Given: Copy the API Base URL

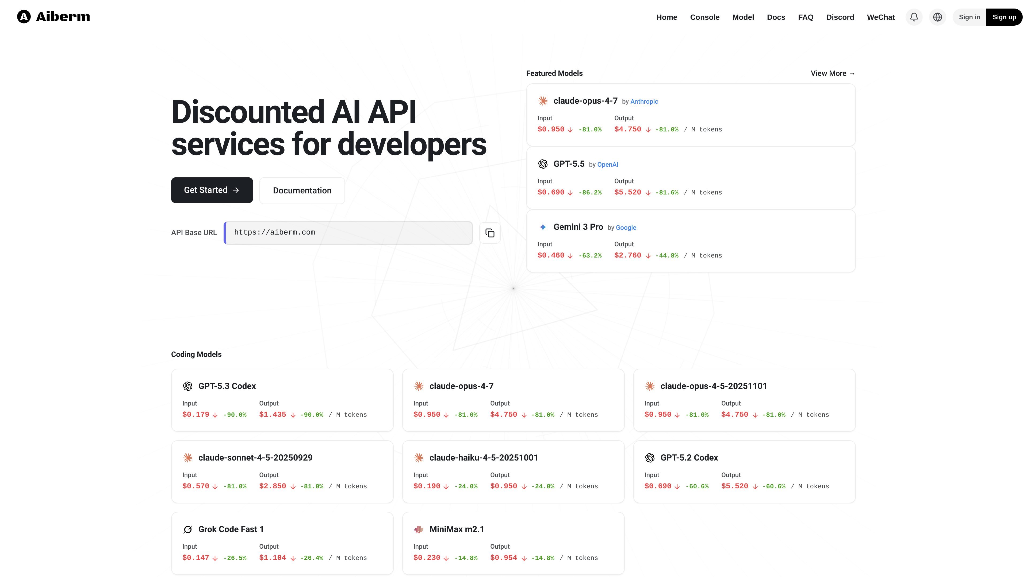Looking at the screenshot, I should 490,233.
